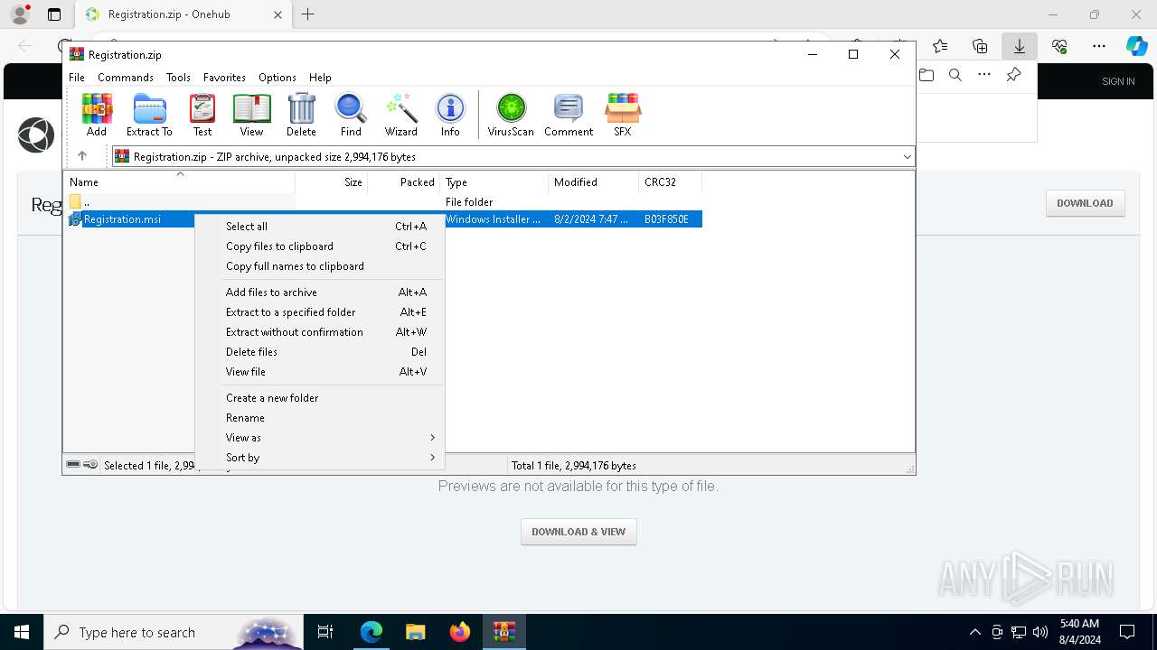The width and height of the screenshot is (1157, 650).
Task: Click the Comment toolbar icon
Action: click(569, 115)
